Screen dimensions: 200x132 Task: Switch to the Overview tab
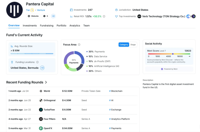coord(14,25)
